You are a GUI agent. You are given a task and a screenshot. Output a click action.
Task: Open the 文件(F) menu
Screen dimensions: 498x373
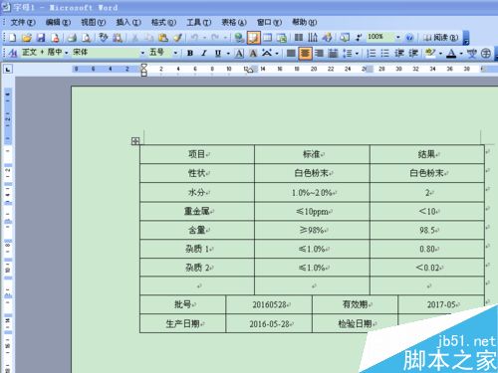(23, 22)
